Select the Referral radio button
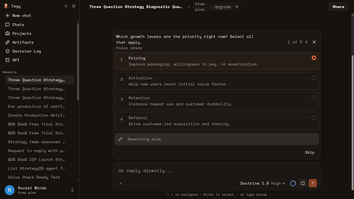 coord(314,117)
